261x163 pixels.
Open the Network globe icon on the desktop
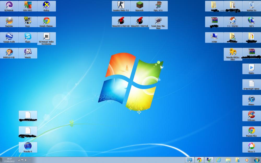click(252, 22)
